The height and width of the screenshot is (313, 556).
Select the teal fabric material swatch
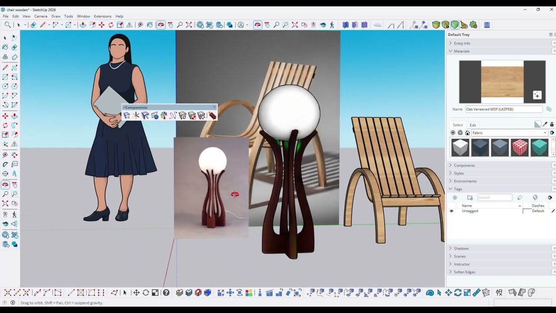(x=539, y=147)
